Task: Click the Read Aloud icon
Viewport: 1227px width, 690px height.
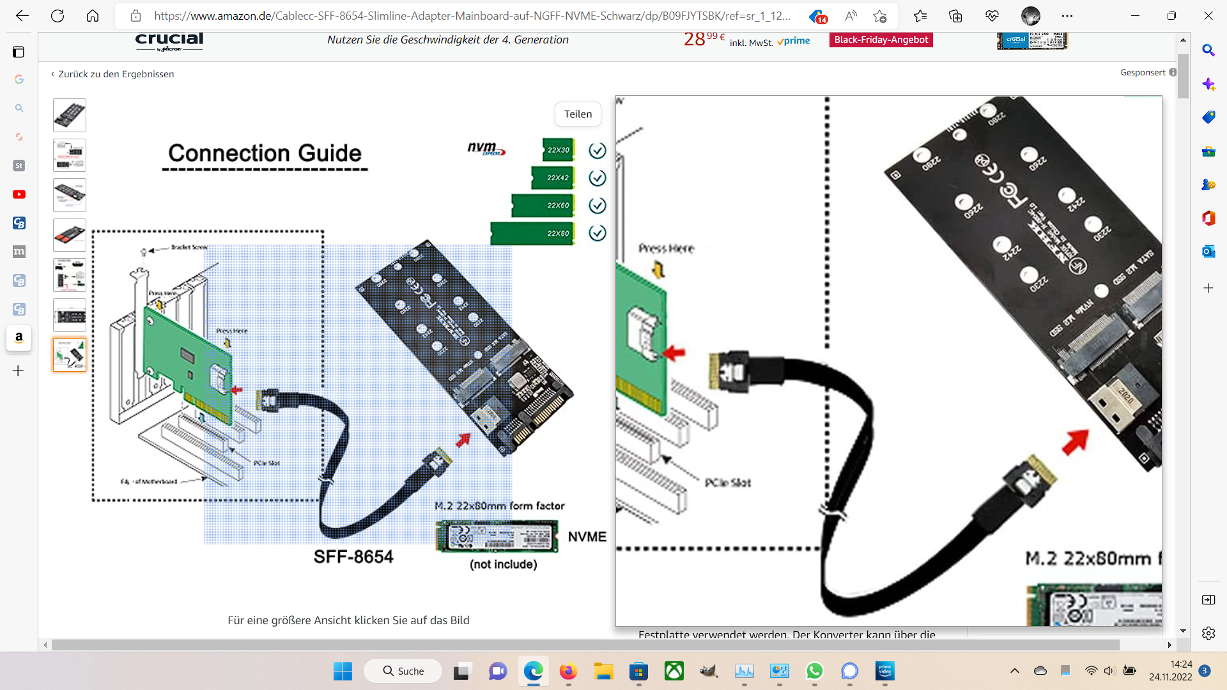Action: pyautogui.click(x=851, y=16)
